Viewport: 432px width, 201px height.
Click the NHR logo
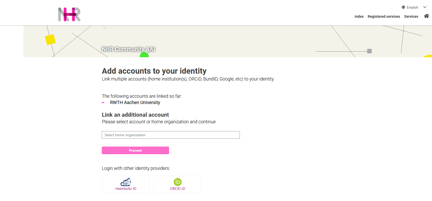69,14
